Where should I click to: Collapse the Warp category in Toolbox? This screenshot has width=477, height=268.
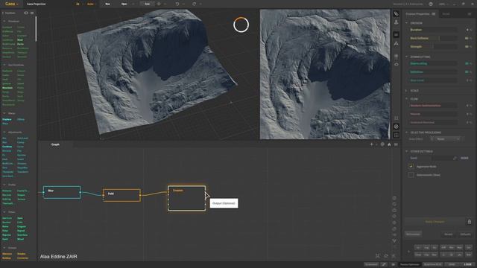pos(4,113)
